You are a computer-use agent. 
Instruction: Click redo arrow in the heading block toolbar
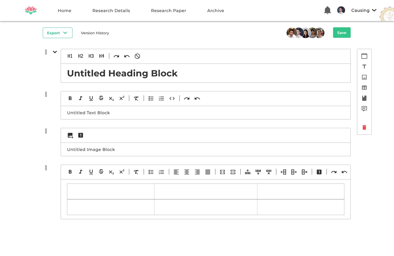pos(116,56)
